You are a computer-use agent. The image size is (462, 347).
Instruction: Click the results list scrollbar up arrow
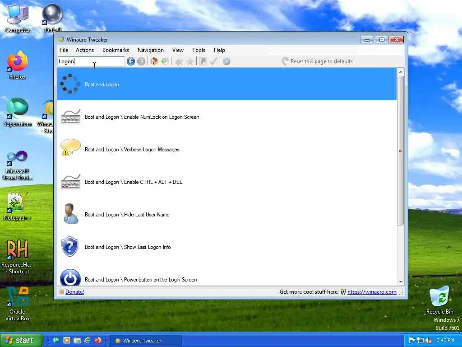pyautogui.click(x=401, y=72)
